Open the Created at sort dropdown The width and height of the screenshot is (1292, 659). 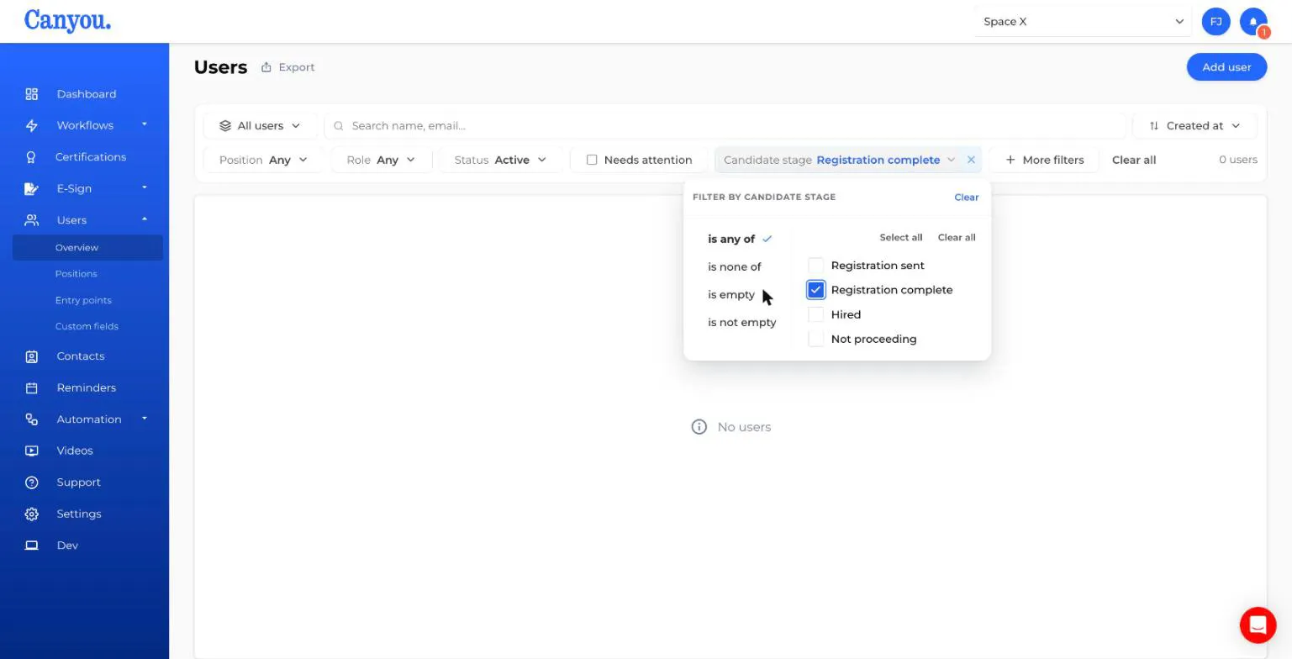tap(1194, 126)
